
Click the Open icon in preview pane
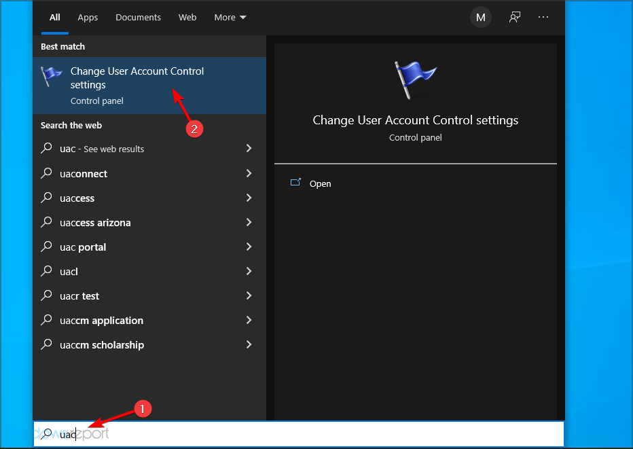tap(295, 183)
